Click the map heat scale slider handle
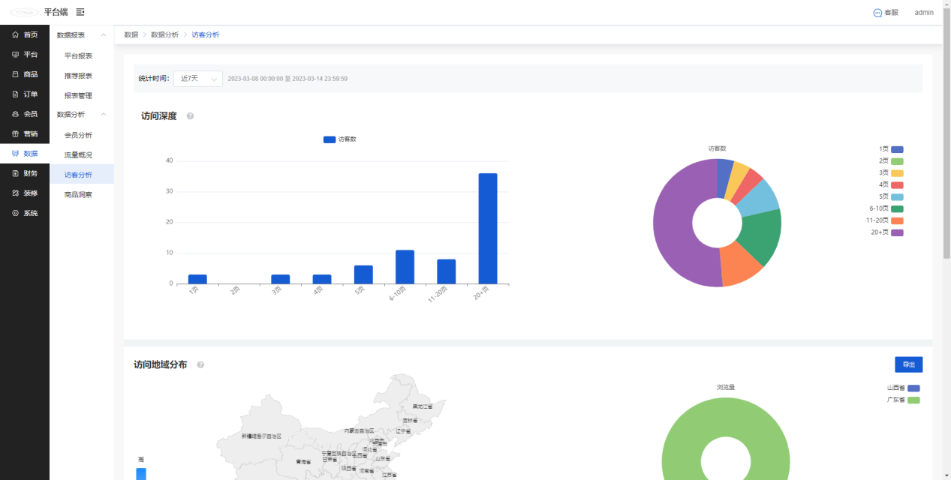Image resolution: width=951 pixels, height=480 pixels. pyautogui.click(x=141, y=473)
